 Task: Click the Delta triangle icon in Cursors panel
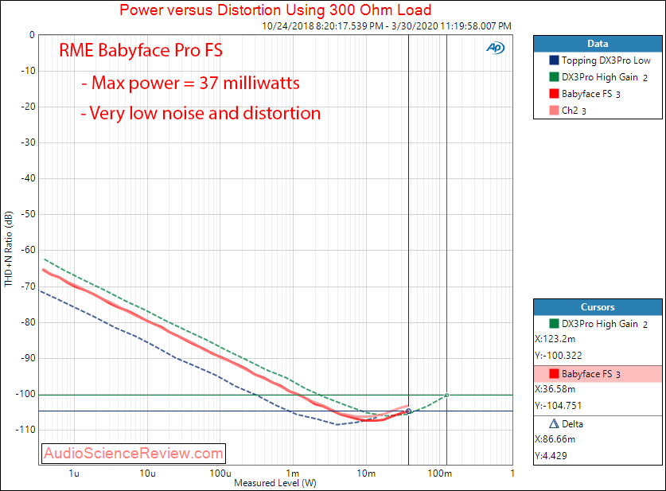coord(554,424)
